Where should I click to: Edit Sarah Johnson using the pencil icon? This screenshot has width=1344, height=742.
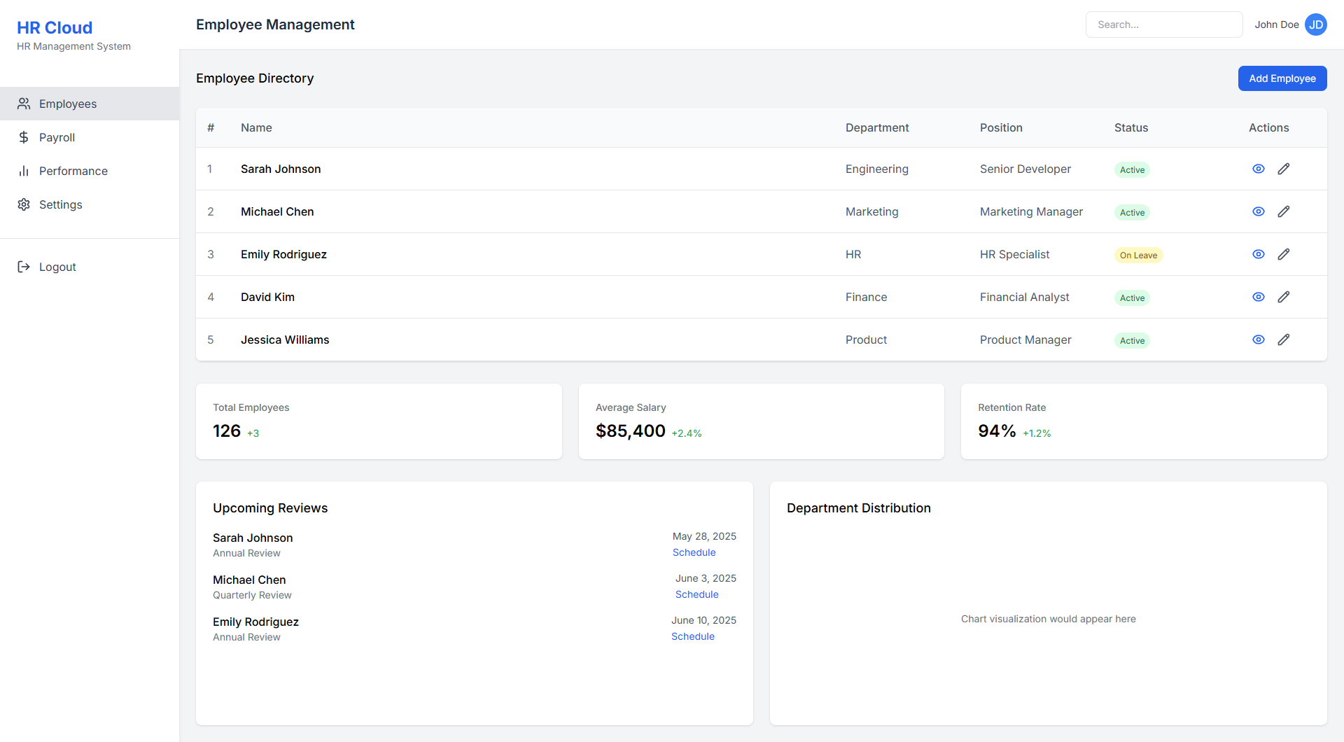[1284, 169]
